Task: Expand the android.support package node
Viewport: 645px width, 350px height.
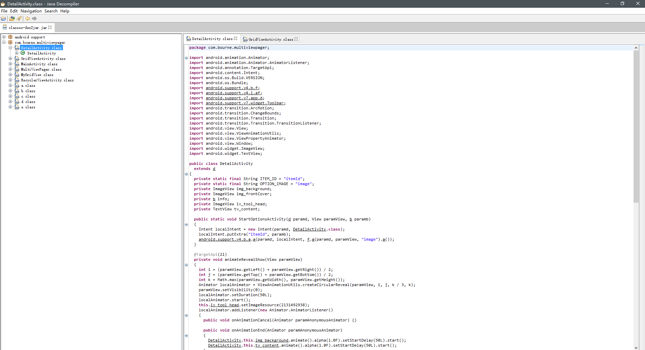Action: click(x=4, y=37)
